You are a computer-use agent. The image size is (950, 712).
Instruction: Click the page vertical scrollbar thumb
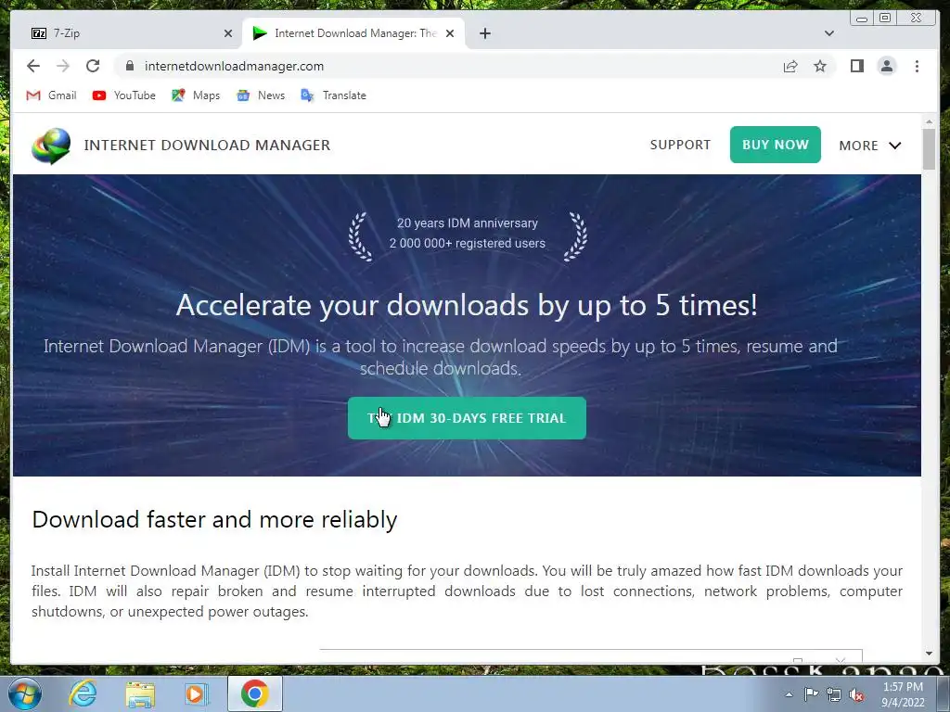(x=929, y=149)
